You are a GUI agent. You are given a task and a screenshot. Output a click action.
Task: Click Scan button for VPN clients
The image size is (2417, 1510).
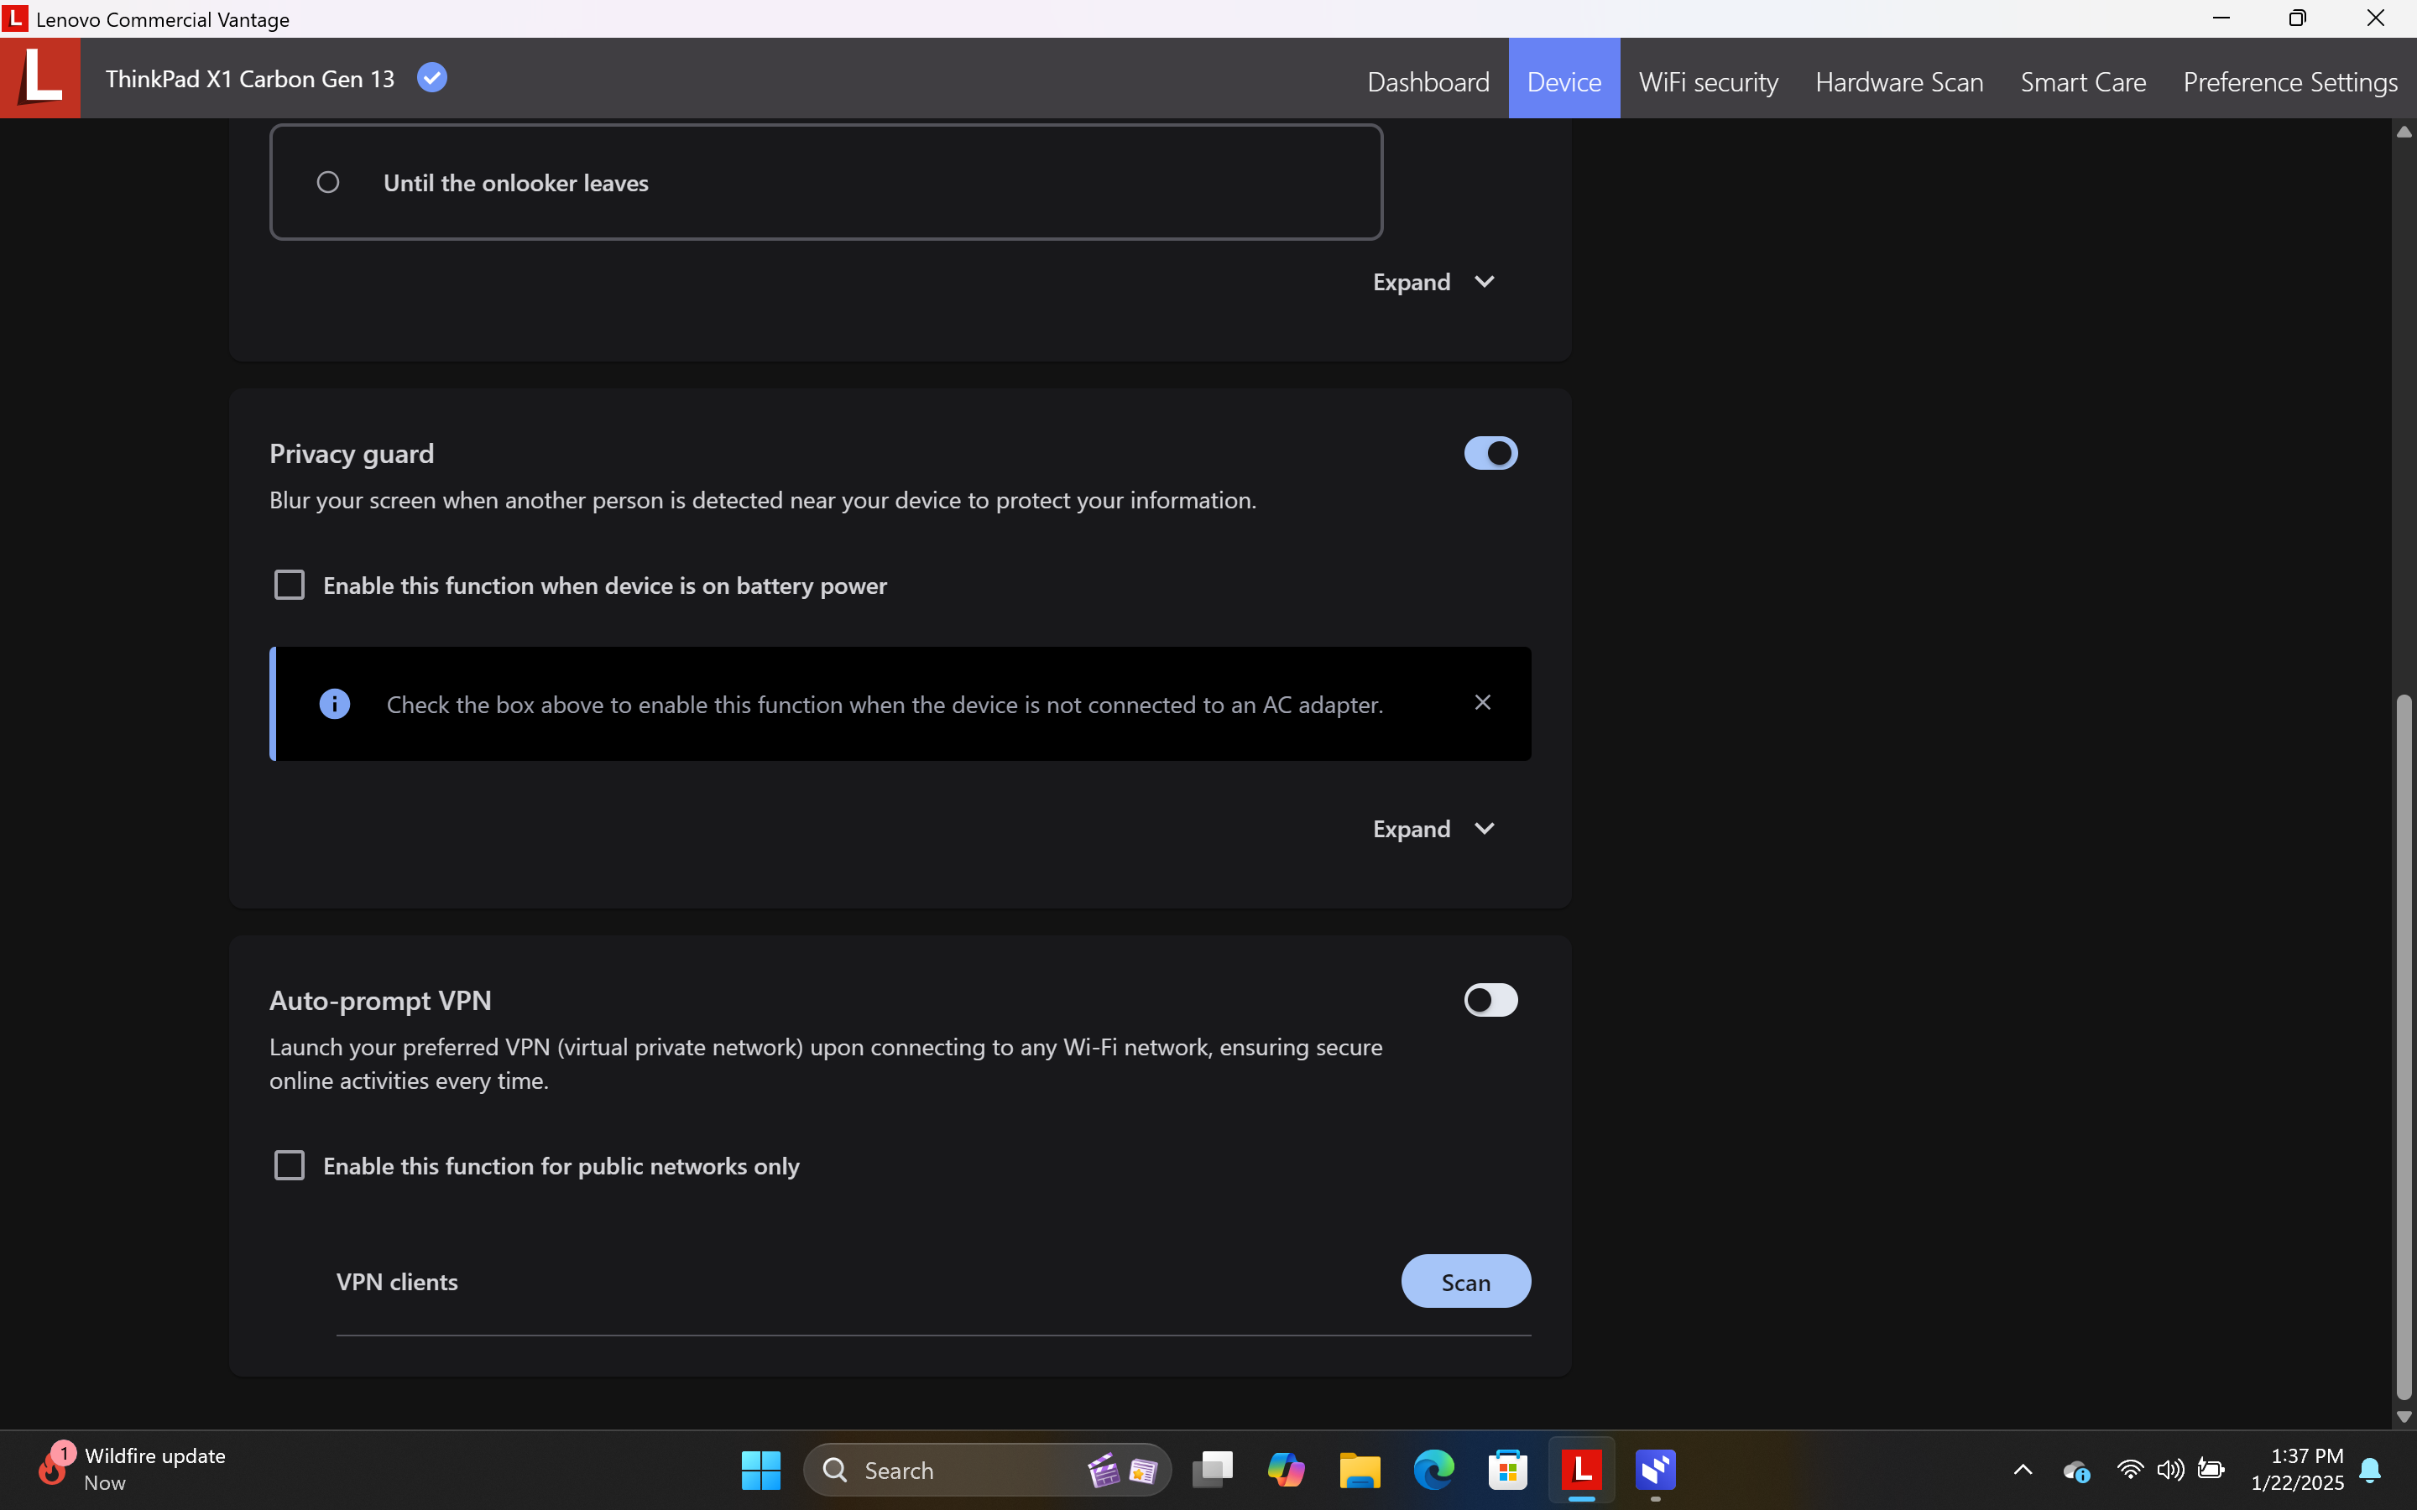[x=1465, y=1281]
